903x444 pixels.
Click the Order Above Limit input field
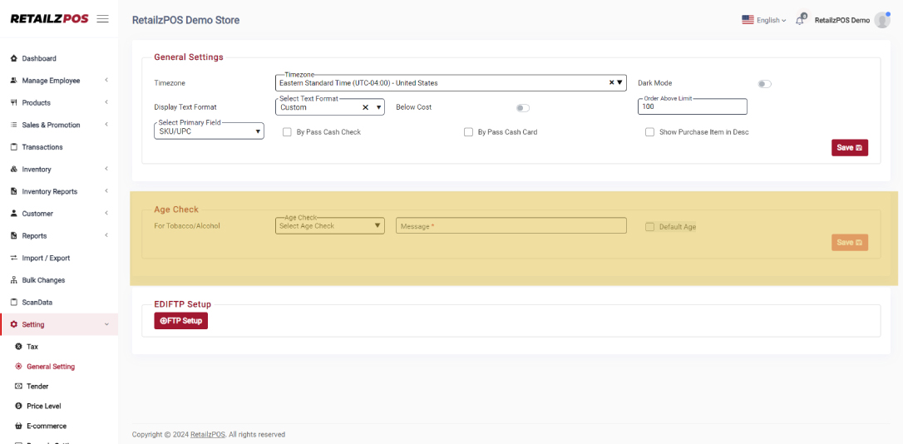pos(692,107)
